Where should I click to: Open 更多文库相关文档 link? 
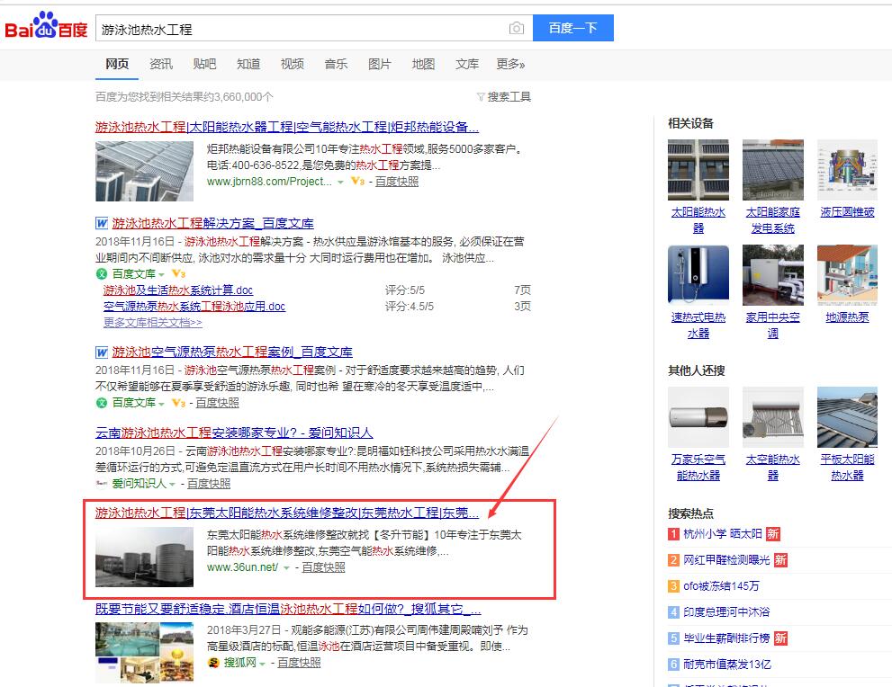tap(153, 322)
